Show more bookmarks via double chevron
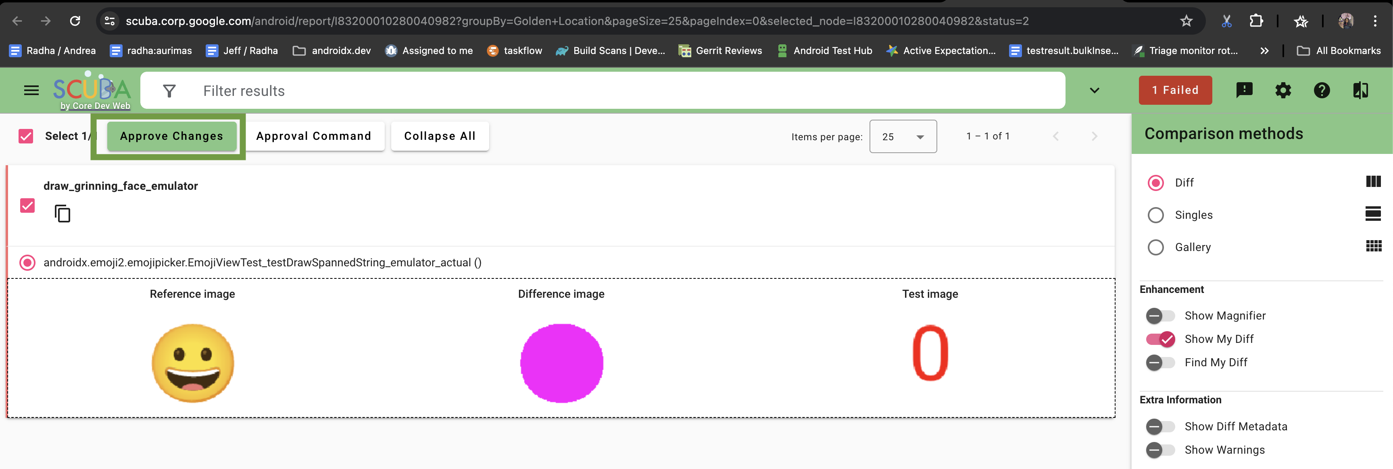 (1264, 51)
